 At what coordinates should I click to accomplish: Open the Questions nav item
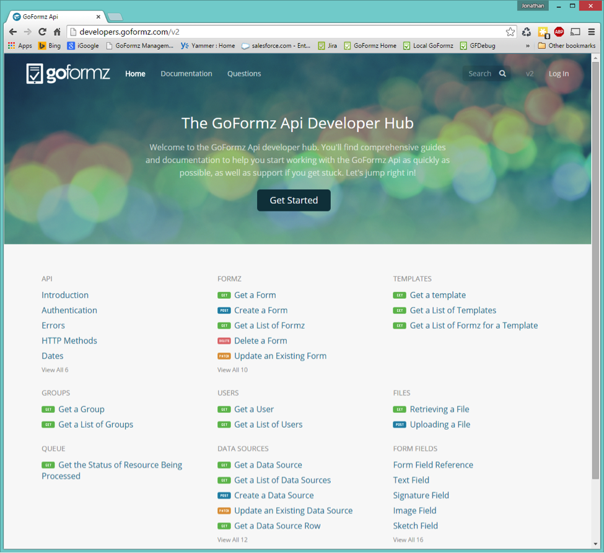(x=244, y=73)
